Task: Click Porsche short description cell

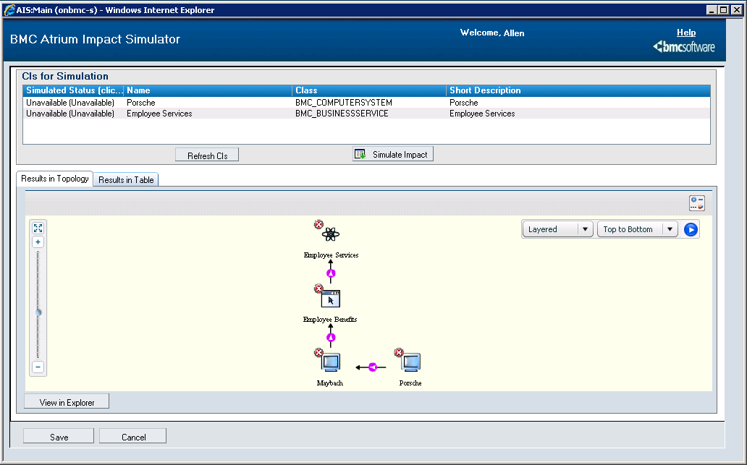Action: point(463,102)
